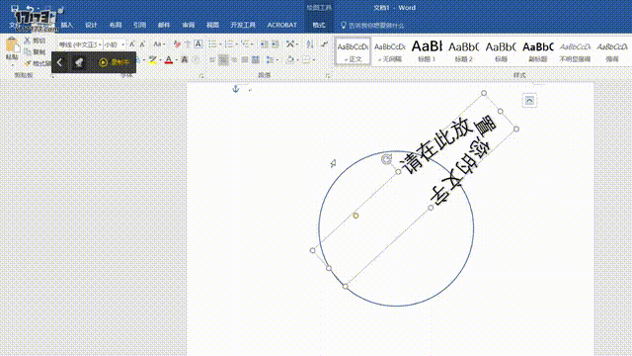Click the Undo icon in quick access toolbar

31,8
